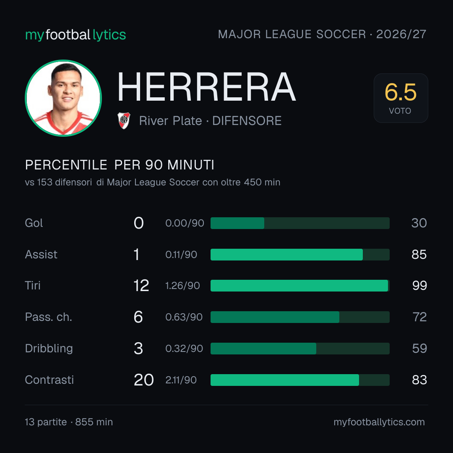Click the Major League Soccer 2026/27 header
This screenshot has height=453, width=453.
(322, 34)
